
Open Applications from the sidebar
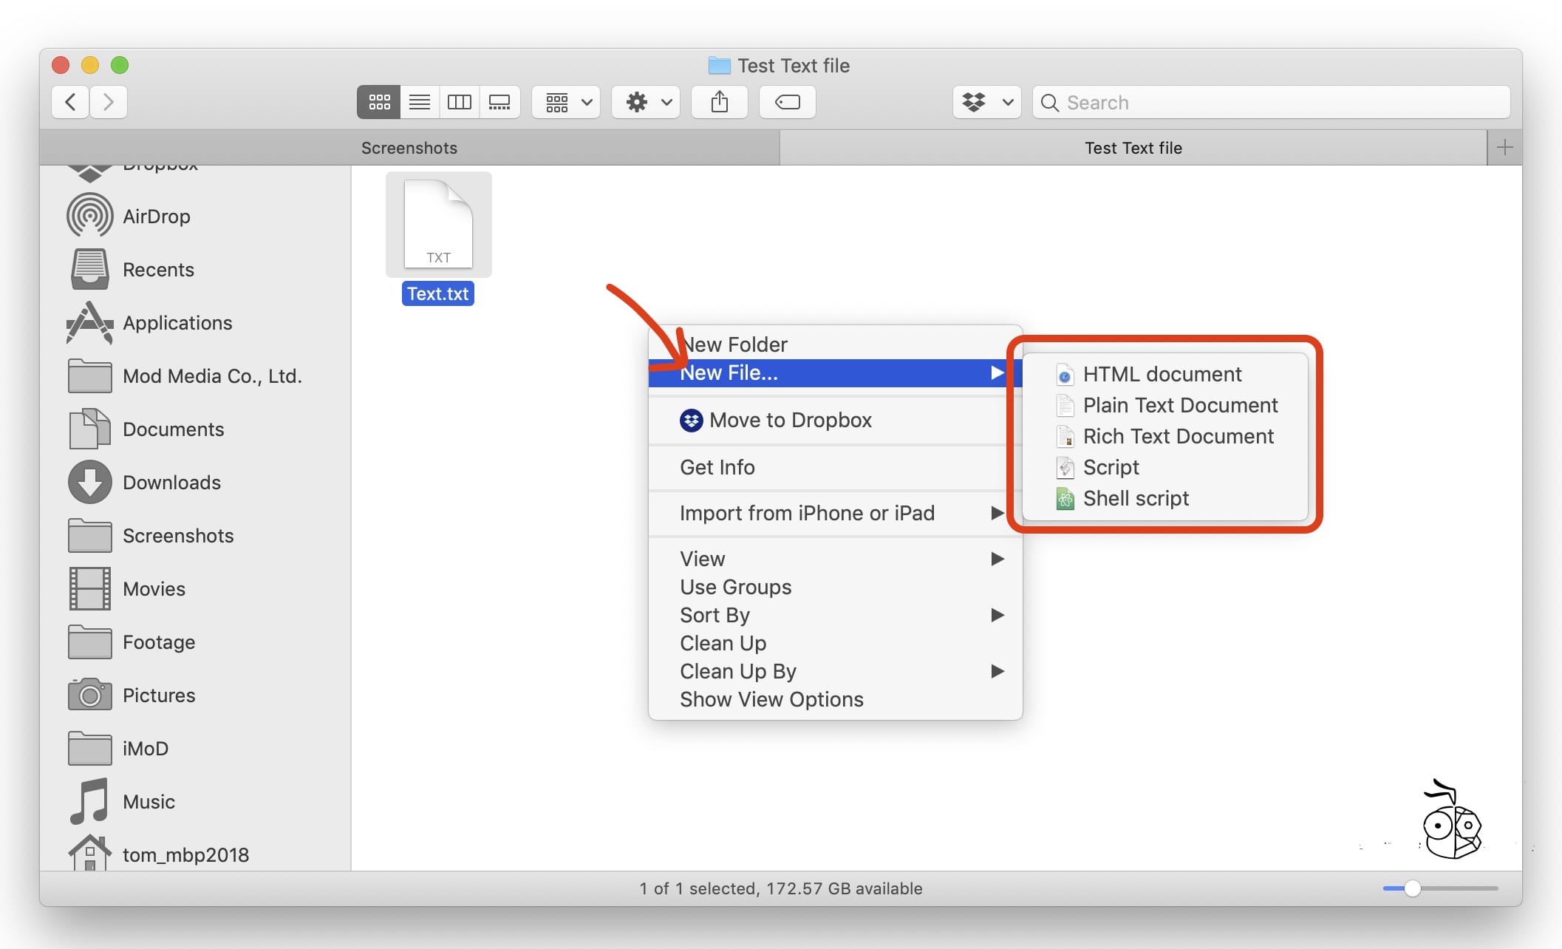pyautogui.click(x=177, y=322)
